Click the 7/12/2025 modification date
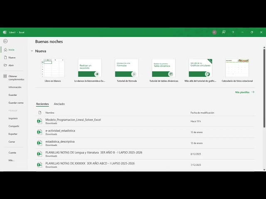 [x=196, y=165]
